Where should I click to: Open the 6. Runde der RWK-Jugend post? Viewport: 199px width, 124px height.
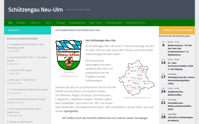tap(21, 70)
